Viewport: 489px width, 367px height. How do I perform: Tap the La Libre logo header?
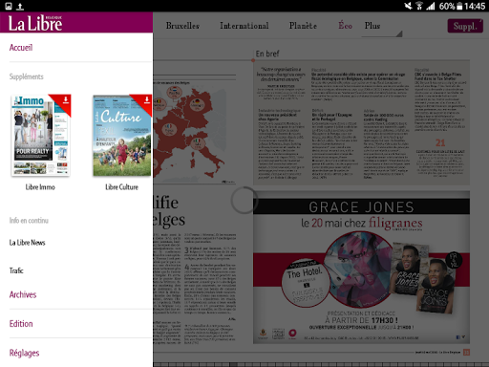[x=35, y=23]
